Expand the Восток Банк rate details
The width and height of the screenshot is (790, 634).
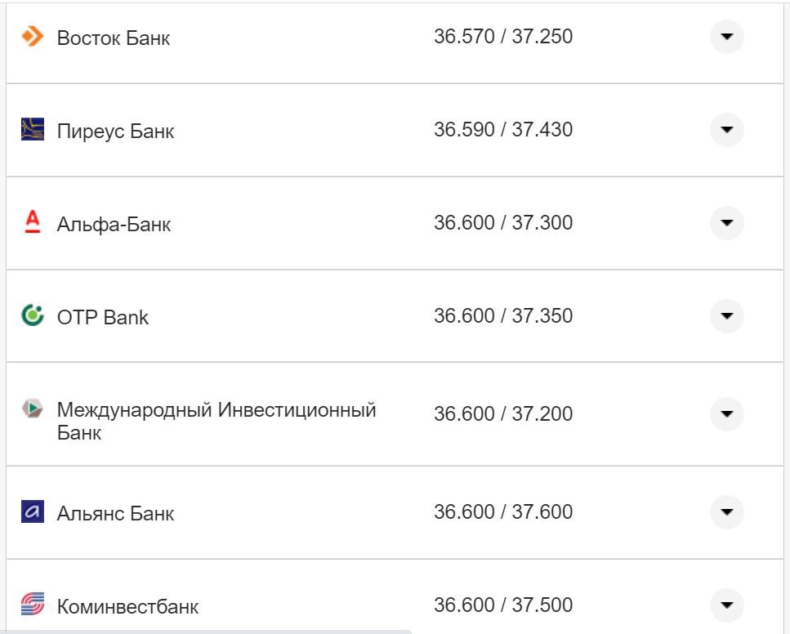[725, 36]
